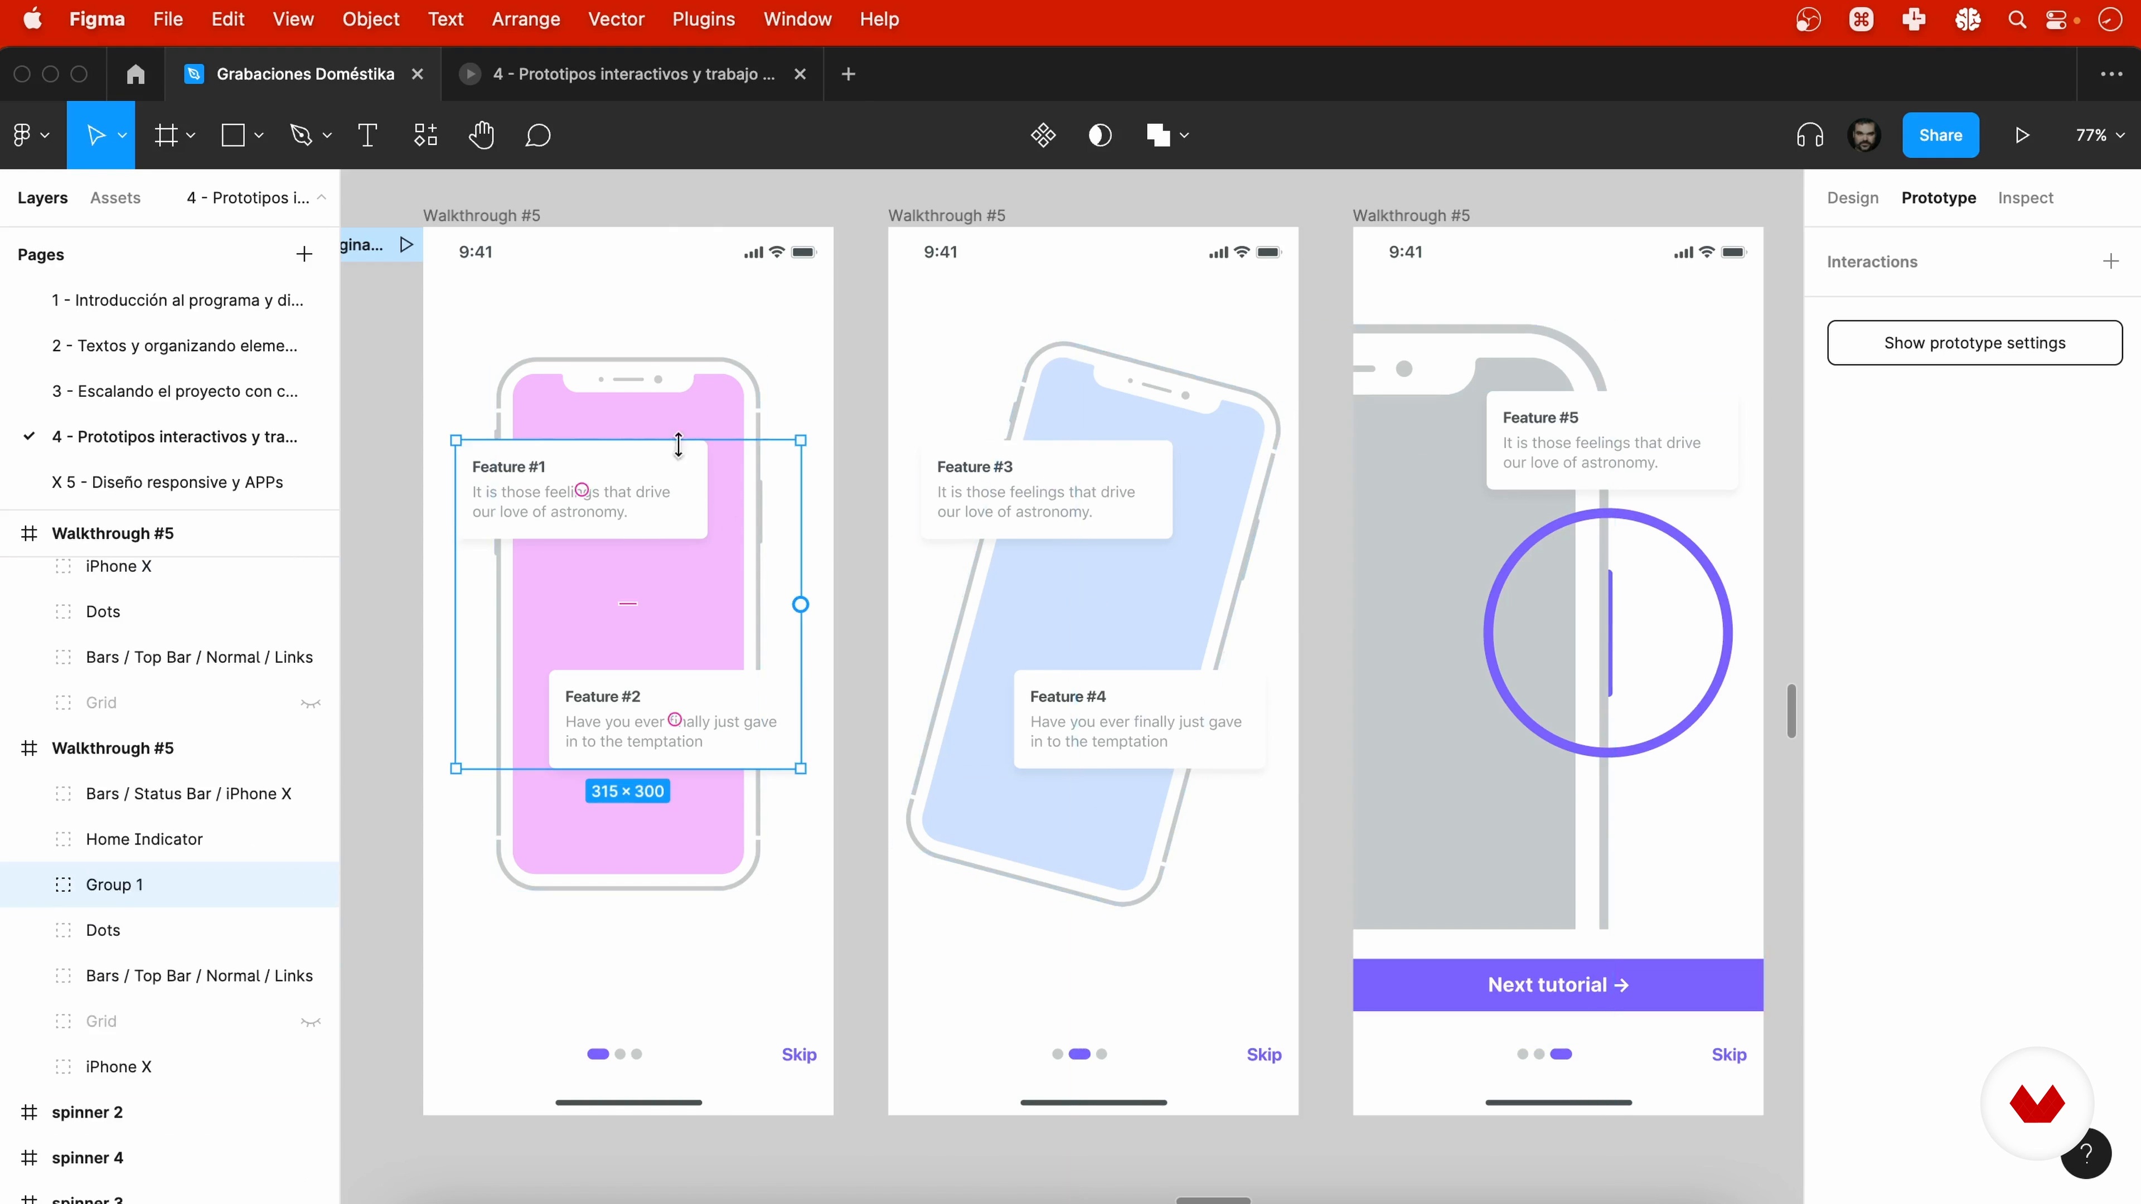The height and width of the screenshot is (1204, 2141).
Task: Expand main menu dropdown arrow
Action: pyautogui.click(x=45, y=135)
